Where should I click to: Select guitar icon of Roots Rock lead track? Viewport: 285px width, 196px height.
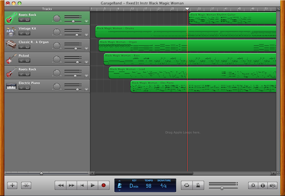(x=11, y=72)
